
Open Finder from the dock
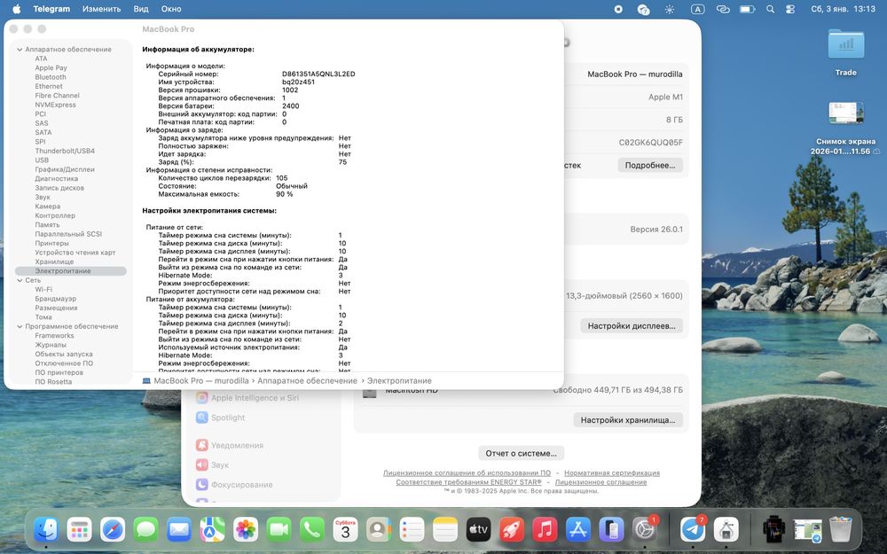(x=46, y=530)
